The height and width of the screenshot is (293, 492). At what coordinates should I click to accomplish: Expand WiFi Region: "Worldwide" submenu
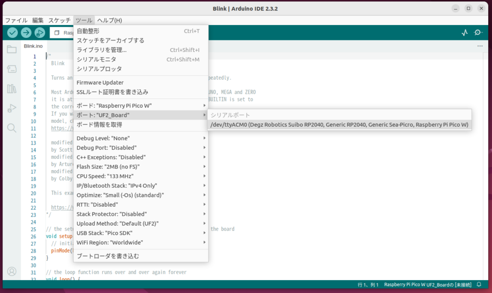pyautogui.click(x=141, y=243)
